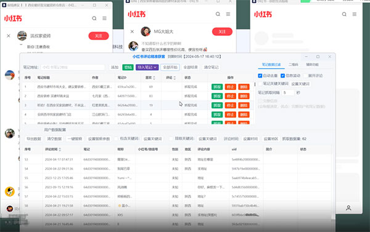Open hamburger menu in left 小红书 window
The height and width of the screenshot is (232, 370).
[105, 18]
